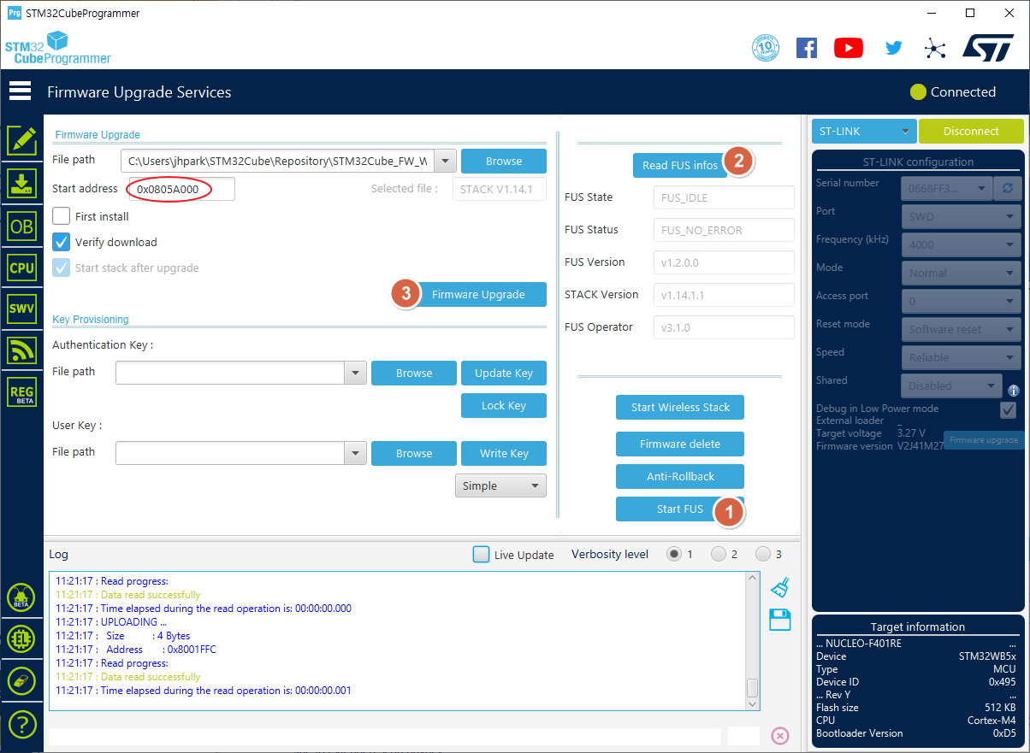Click the Lock Key button
The height and width of the screenshot is (753, 1030).
(504, 405)
